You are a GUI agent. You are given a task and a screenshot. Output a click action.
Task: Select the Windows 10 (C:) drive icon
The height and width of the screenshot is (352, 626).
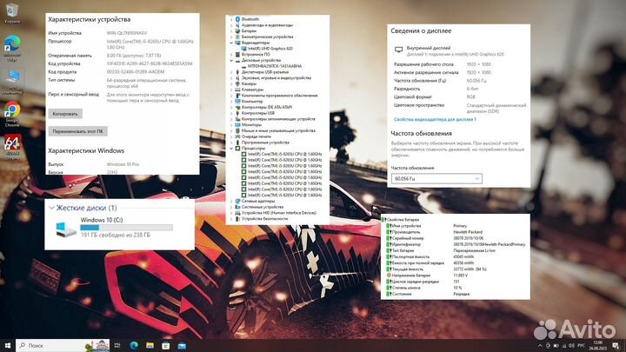[x=65, y=229]
